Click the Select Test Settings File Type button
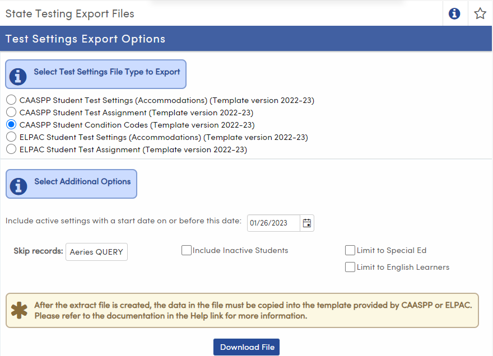 95,73
